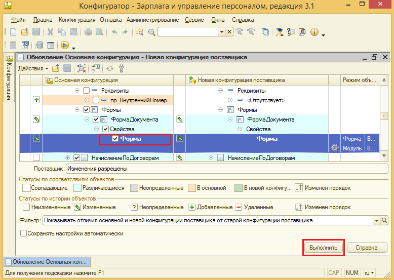Open the Администрирование menu
This screenshot has width=394, height=280.
click(153, 20)
